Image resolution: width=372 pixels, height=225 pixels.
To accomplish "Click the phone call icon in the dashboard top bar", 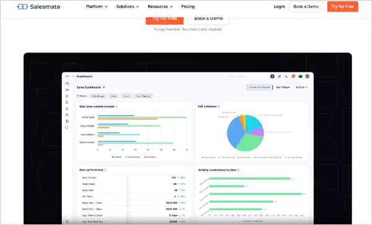I will [286, 76].
